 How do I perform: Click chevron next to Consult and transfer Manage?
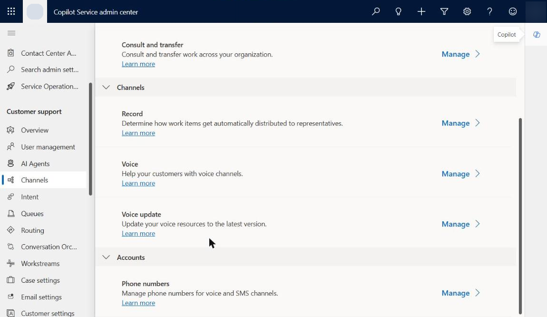tap(478, 54)
